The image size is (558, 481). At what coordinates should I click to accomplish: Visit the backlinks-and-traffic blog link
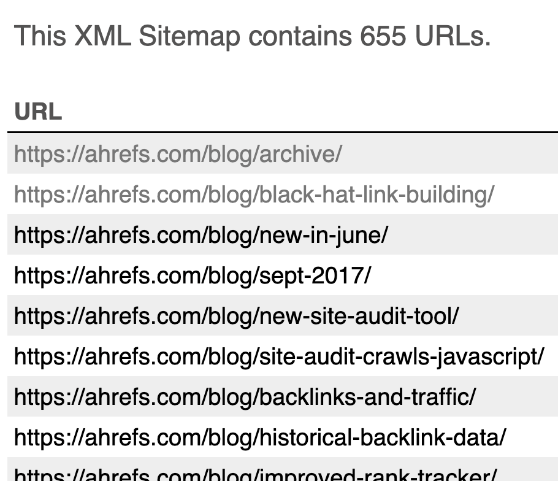pyautogui.click(x=245, y=397)
